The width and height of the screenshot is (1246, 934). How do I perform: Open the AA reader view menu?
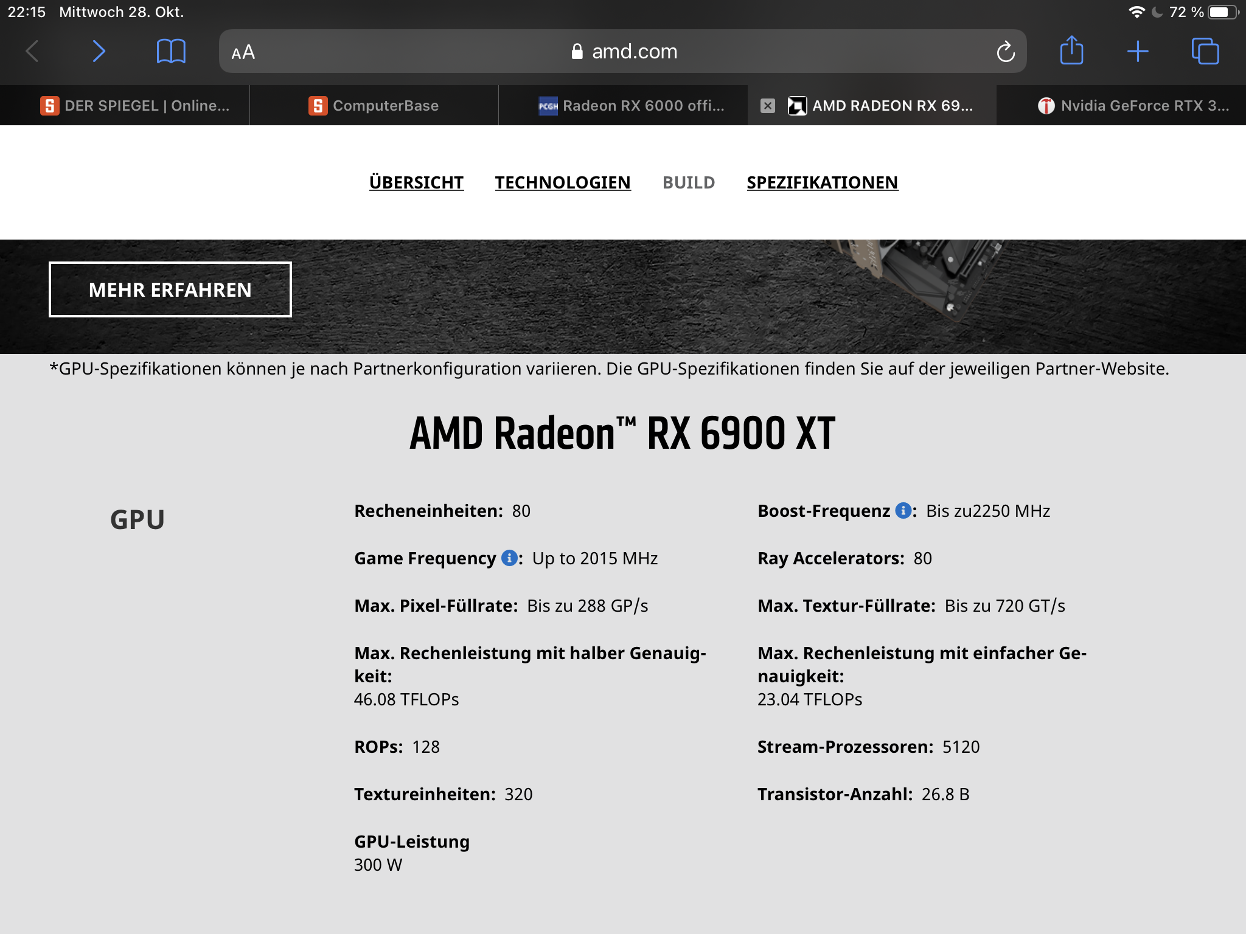pyautogui.click(x=243, y=52)
